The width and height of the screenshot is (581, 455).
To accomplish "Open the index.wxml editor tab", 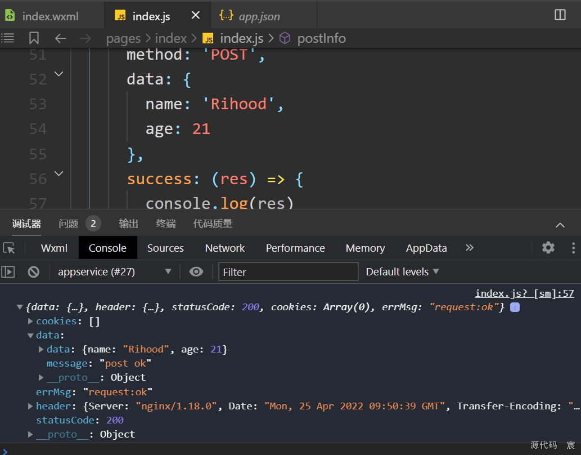I will (x=51, y=16).
